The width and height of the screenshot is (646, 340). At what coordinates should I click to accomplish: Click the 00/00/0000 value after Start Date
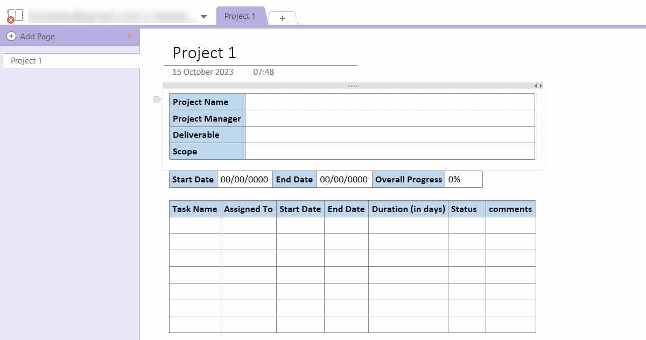pyautogui.click(x=245, y=180)
